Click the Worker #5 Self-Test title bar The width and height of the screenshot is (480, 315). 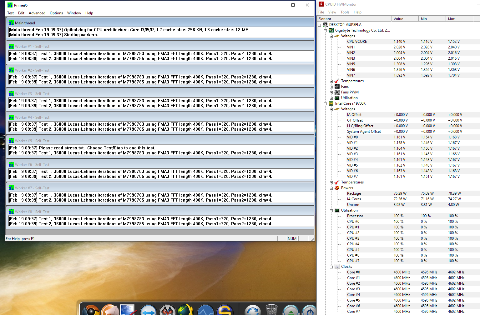point(160,141)
